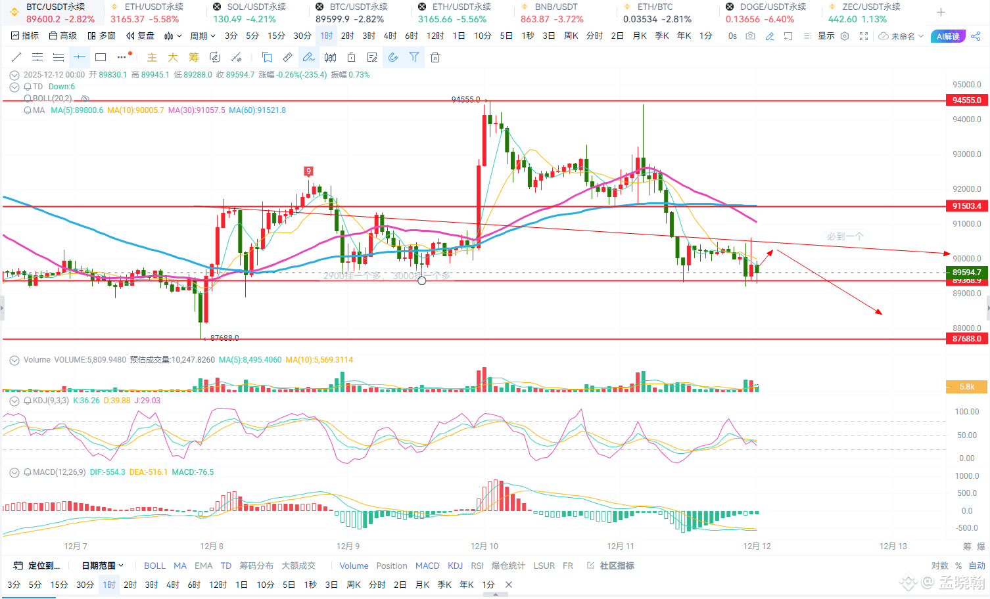Viewport: 990px width, 599px height.
Task: Click the lock drawings icon
Action: [352, 57]
